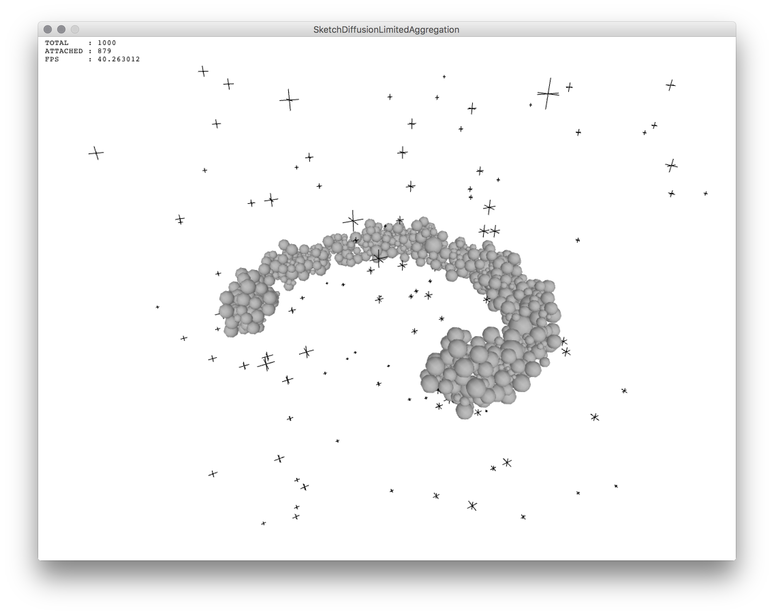Minimize the SketchDiffusionLimitedAggregation window

pyautogui.click(x=61, y=29)
